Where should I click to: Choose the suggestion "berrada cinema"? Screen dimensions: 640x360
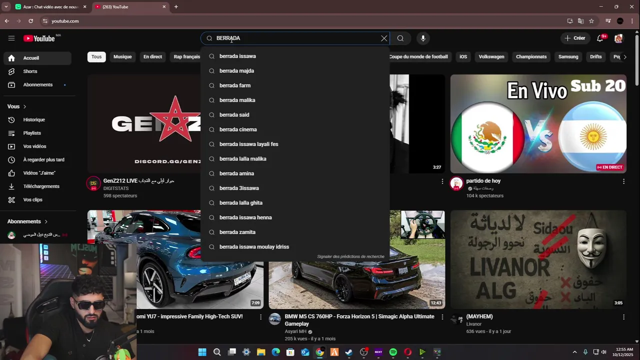[295, 129]
